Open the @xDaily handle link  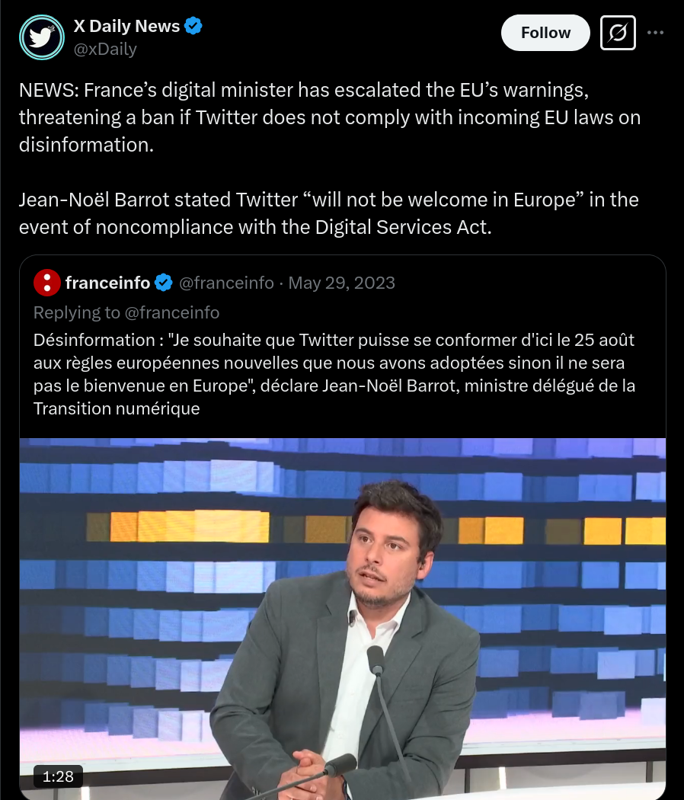(105, 49)
